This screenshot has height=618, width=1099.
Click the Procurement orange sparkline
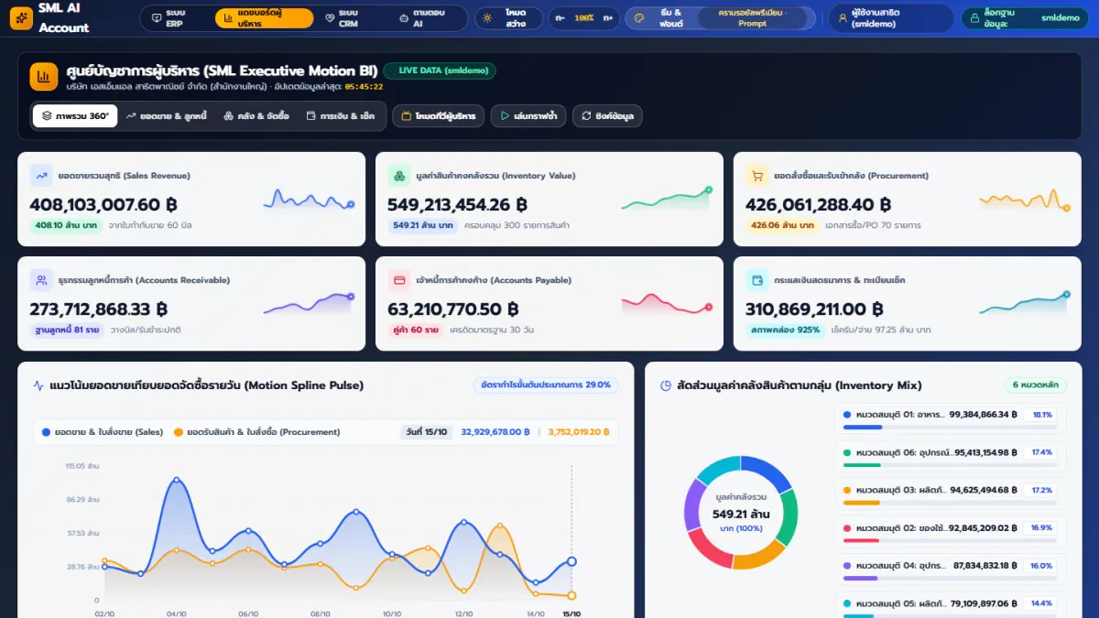(x=1025, y=199)
